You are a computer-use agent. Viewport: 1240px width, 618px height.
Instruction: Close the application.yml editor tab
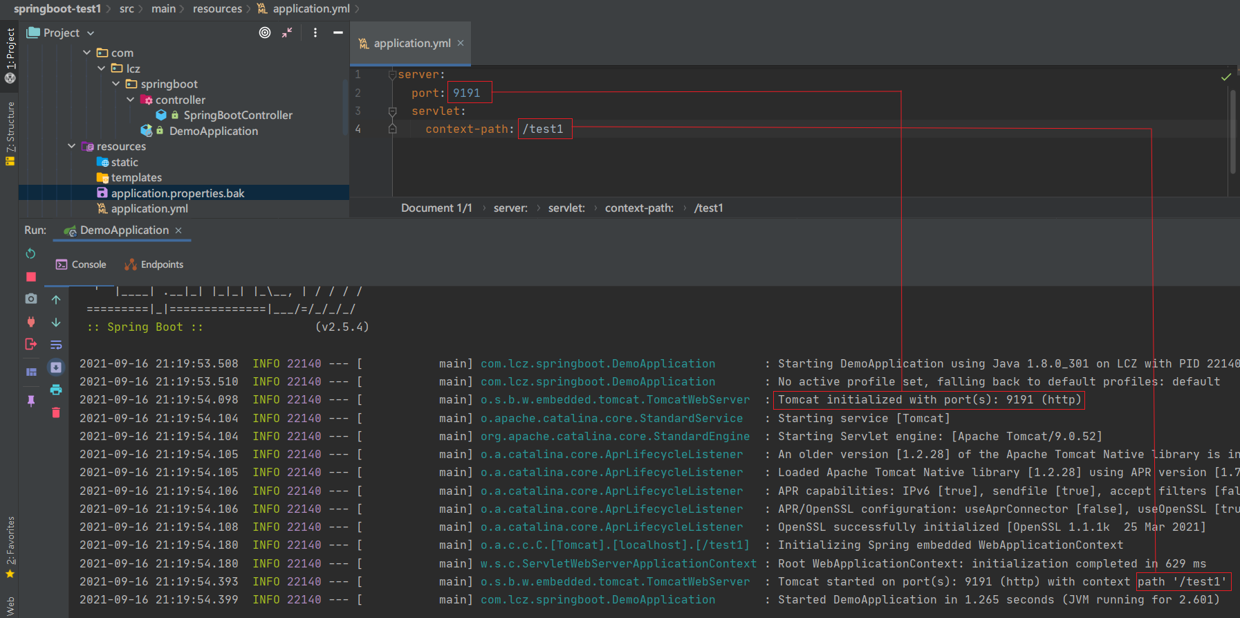point(461,43)
